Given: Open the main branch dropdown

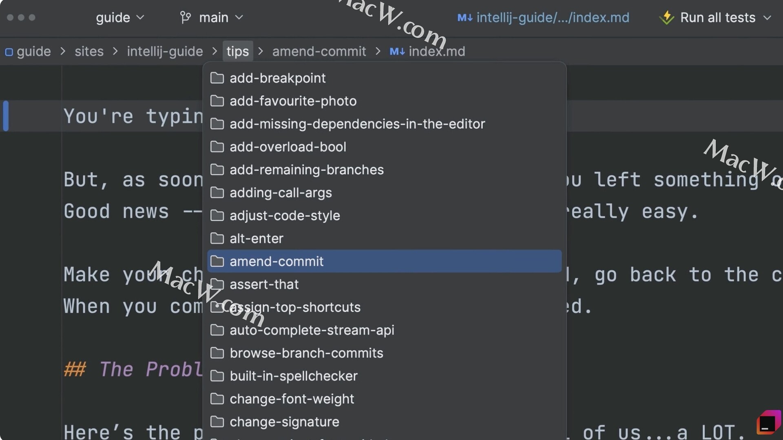Looking at the screenshot, I should [221, 18].
